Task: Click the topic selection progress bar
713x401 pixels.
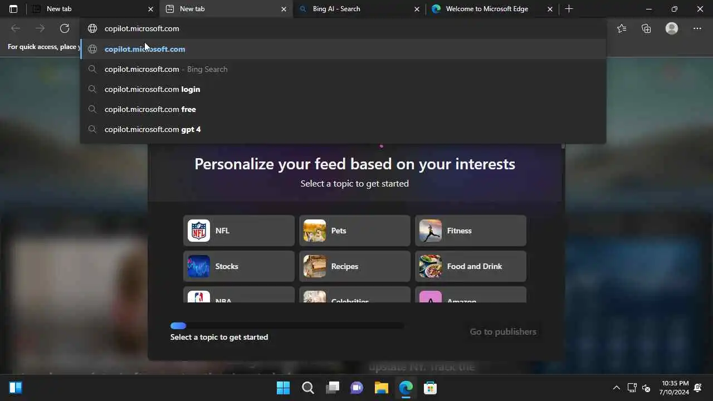Action: pos(287,326)
